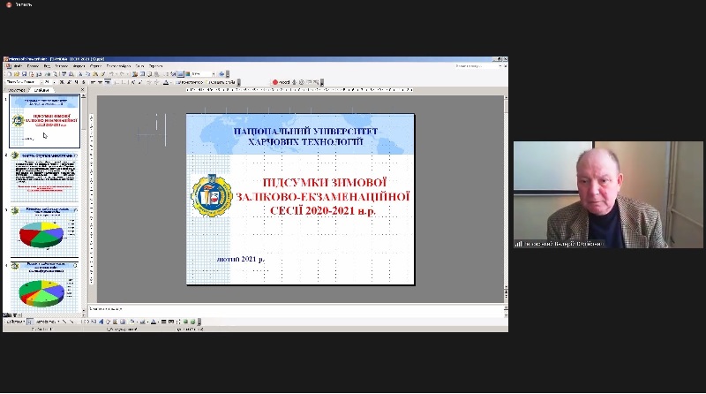Open the help question box dropdown arrow
The image size is (706, 394).
click(500, 66)
